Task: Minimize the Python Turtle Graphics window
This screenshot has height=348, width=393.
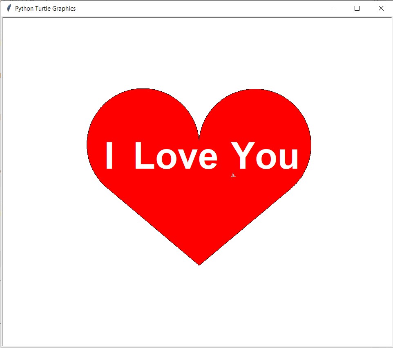Action: [333, 8]
